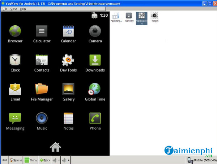Start the Camera app

(95, 31)
